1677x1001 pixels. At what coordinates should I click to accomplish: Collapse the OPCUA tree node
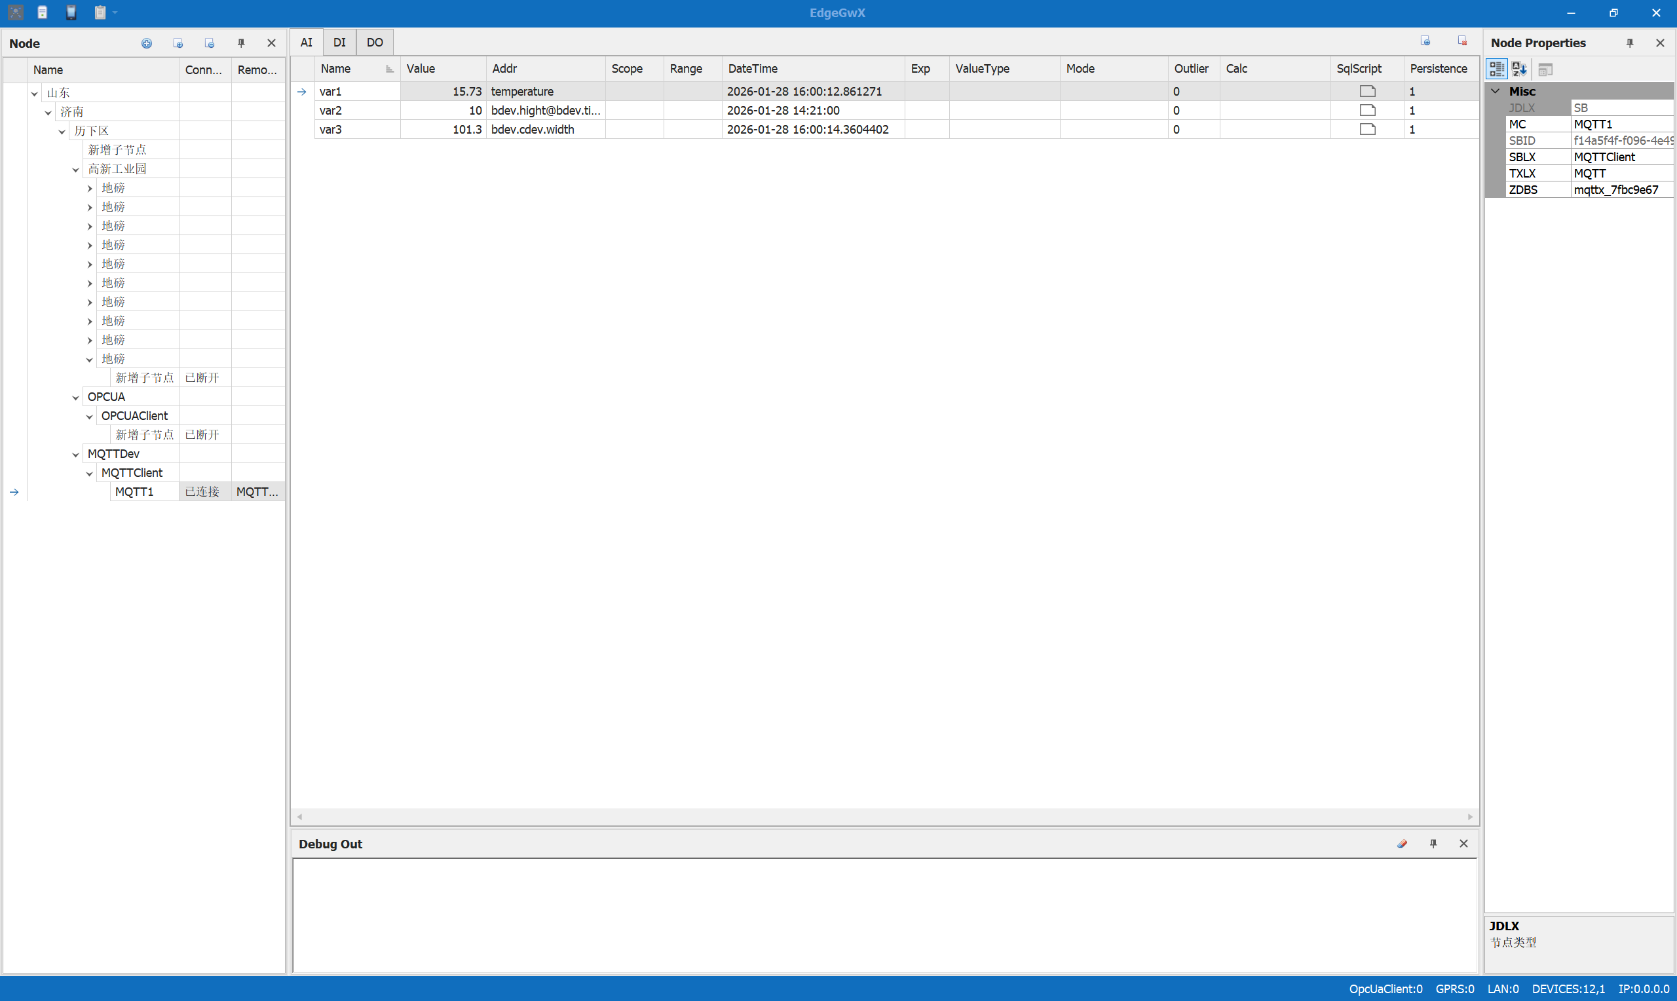pyautogui.click(x=75, y=397)
